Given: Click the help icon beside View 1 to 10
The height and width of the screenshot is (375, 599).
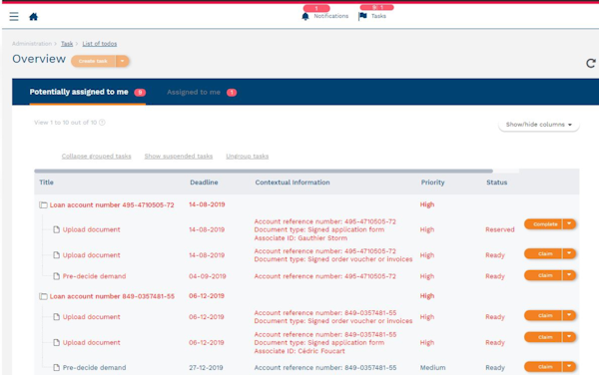Looking at the screenshot, I should coord(102,123).
